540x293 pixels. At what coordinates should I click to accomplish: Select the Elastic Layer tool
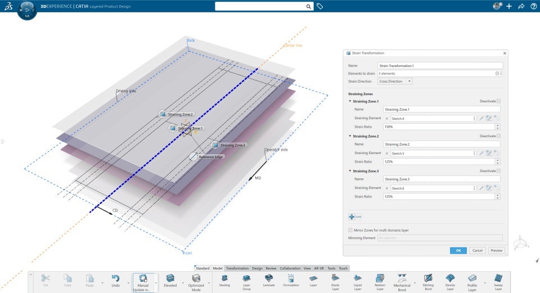click(335, 282)
